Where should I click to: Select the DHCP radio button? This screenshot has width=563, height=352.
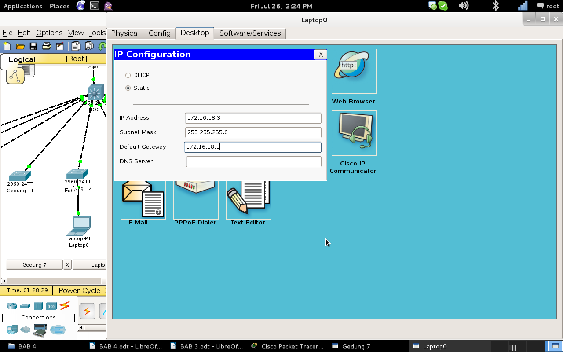pyautogui.click(x=128, y=75)
